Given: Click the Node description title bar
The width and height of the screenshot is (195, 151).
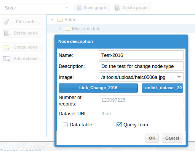Looking at the screenshot, I should (x=121, y=41).
